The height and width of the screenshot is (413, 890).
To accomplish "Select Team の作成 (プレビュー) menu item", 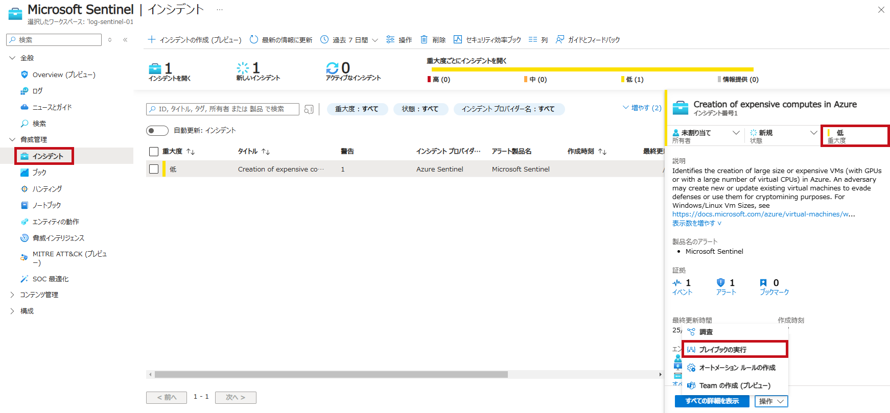I will click(735, 385).
